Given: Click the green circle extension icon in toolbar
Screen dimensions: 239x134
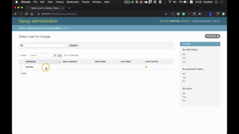Looking at the screenshot, I should pos(183,14).
